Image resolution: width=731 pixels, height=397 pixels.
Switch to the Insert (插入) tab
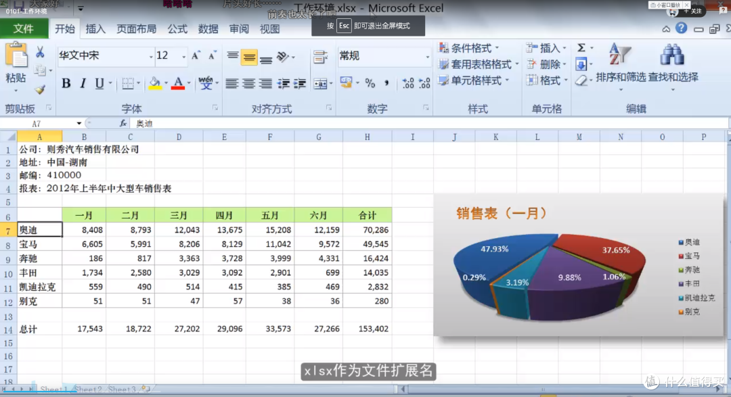click(95, 29)
